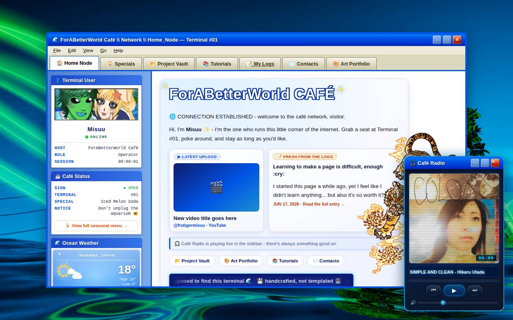Open the Help menu
Viewport: 513px width, 320px height.
click(118, 50)
